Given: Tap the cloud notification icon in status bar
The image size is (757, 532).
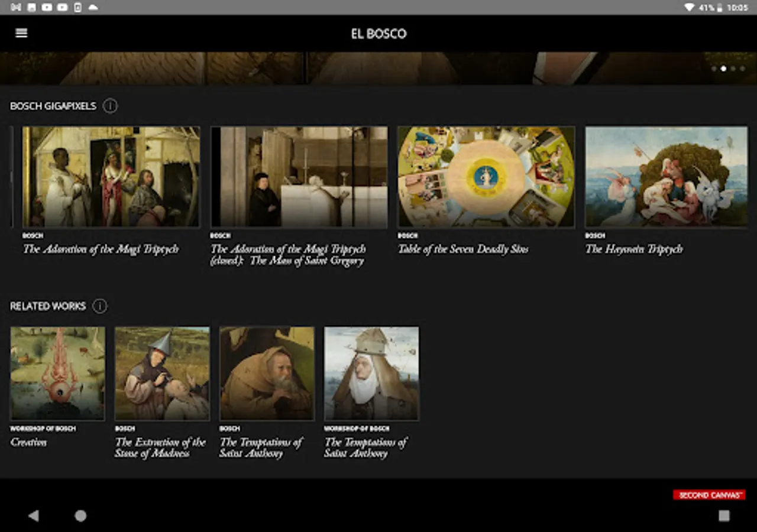Looking at the screenshot, I should (x=93, y=7).
